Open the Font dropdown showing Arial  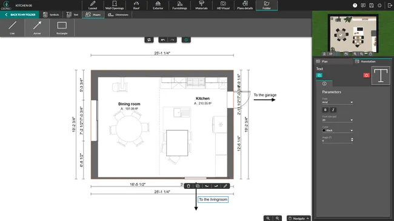(338, 102)
